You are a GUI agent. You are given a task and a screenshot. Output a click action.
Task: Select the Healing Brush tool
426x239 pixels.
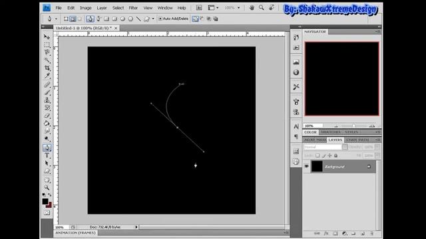click(x=47, y=85)
